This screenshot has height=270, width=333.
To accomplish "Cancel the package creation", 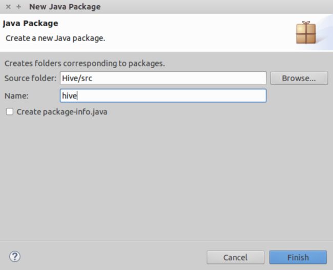I will (x=236, y=258).
